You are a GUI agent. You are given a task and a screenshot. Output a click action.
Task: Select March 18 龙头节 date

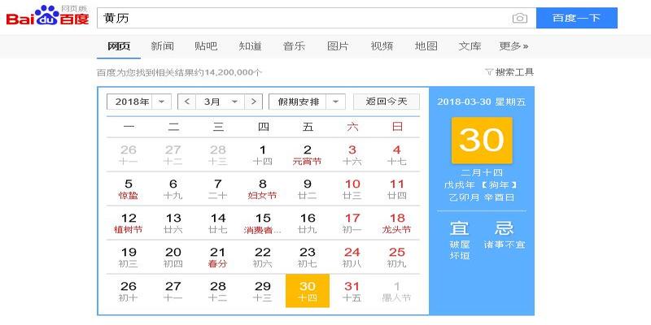click(396, 223)
